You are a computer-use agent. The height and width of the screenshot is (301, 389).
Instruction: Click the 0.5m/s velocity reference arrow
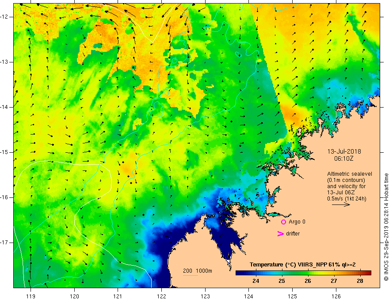point(341,205)
